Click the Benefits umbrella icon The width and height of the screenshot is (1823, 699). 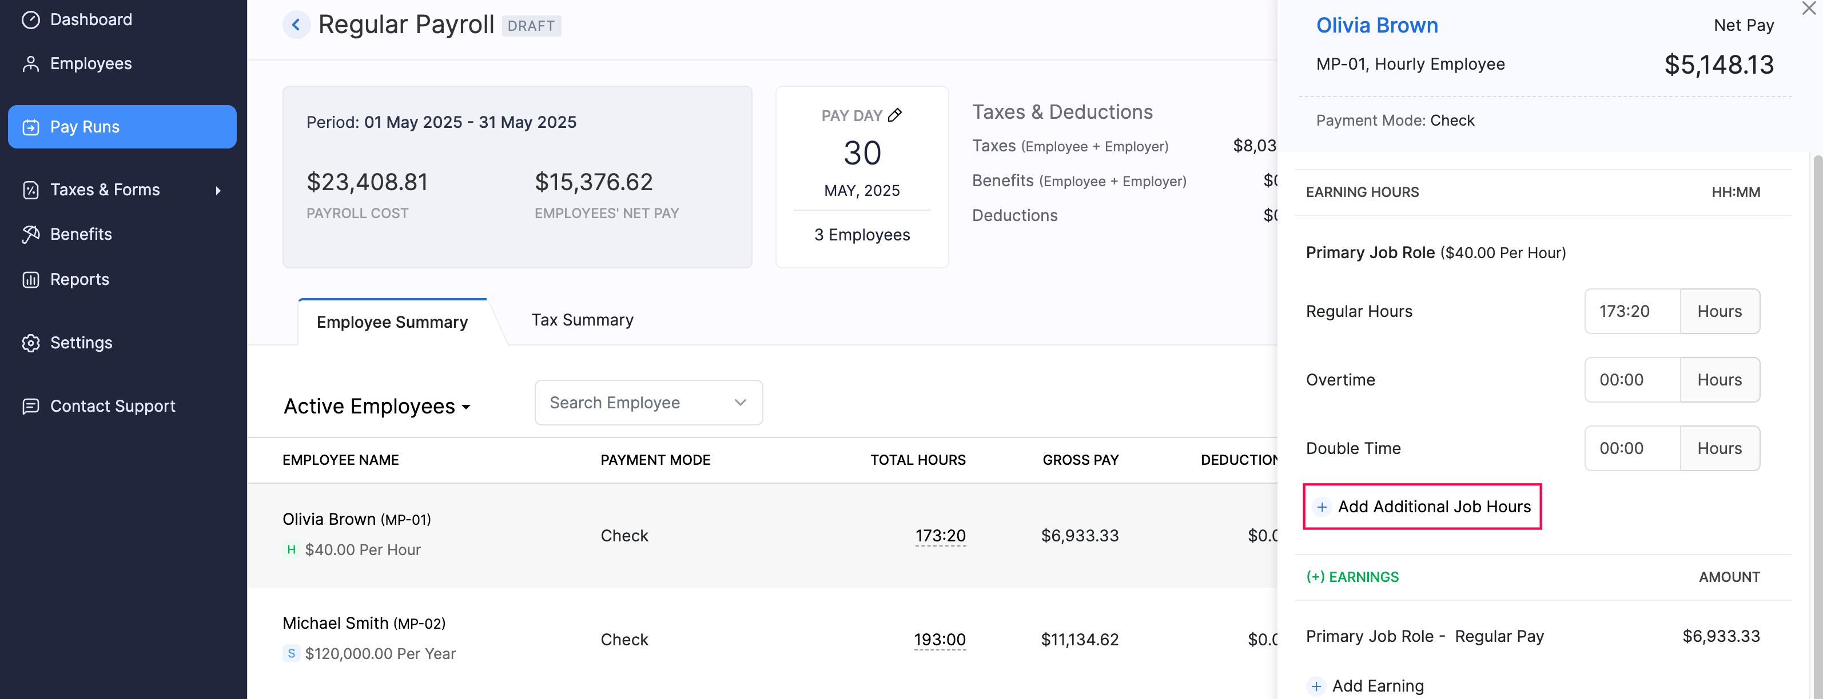[30, 234]
